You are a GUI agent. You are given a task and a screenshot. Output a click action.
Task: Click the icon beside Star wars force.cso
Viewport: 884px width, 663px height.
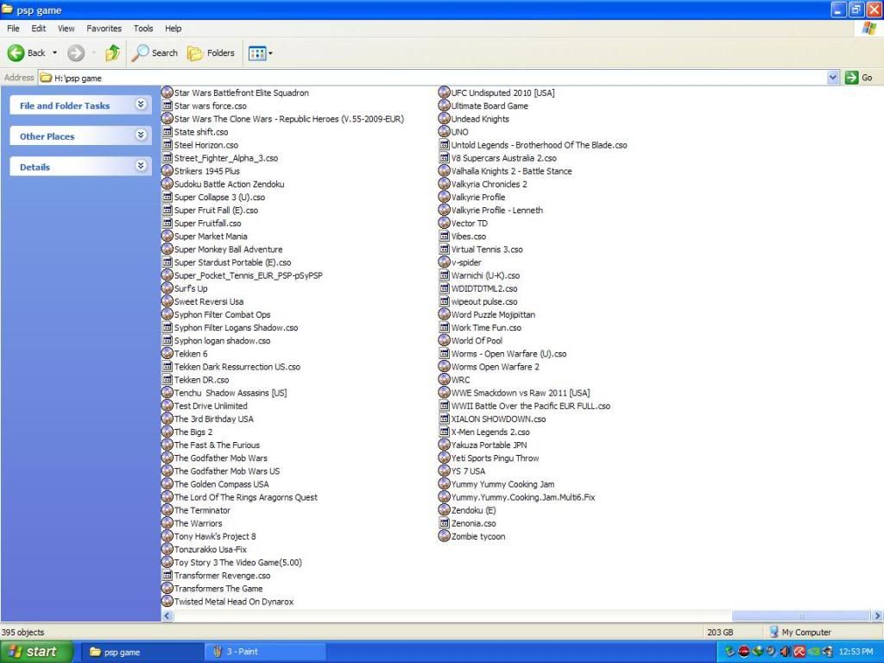[167, 106]
